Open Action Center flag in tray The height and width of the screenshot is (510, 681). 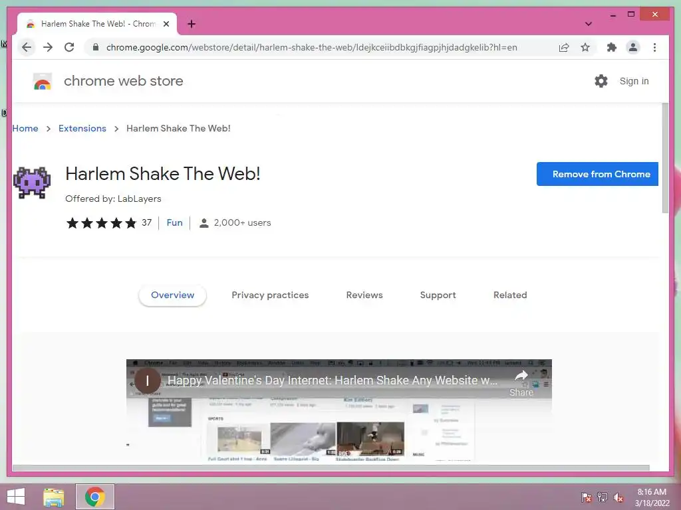click(587, 497)
